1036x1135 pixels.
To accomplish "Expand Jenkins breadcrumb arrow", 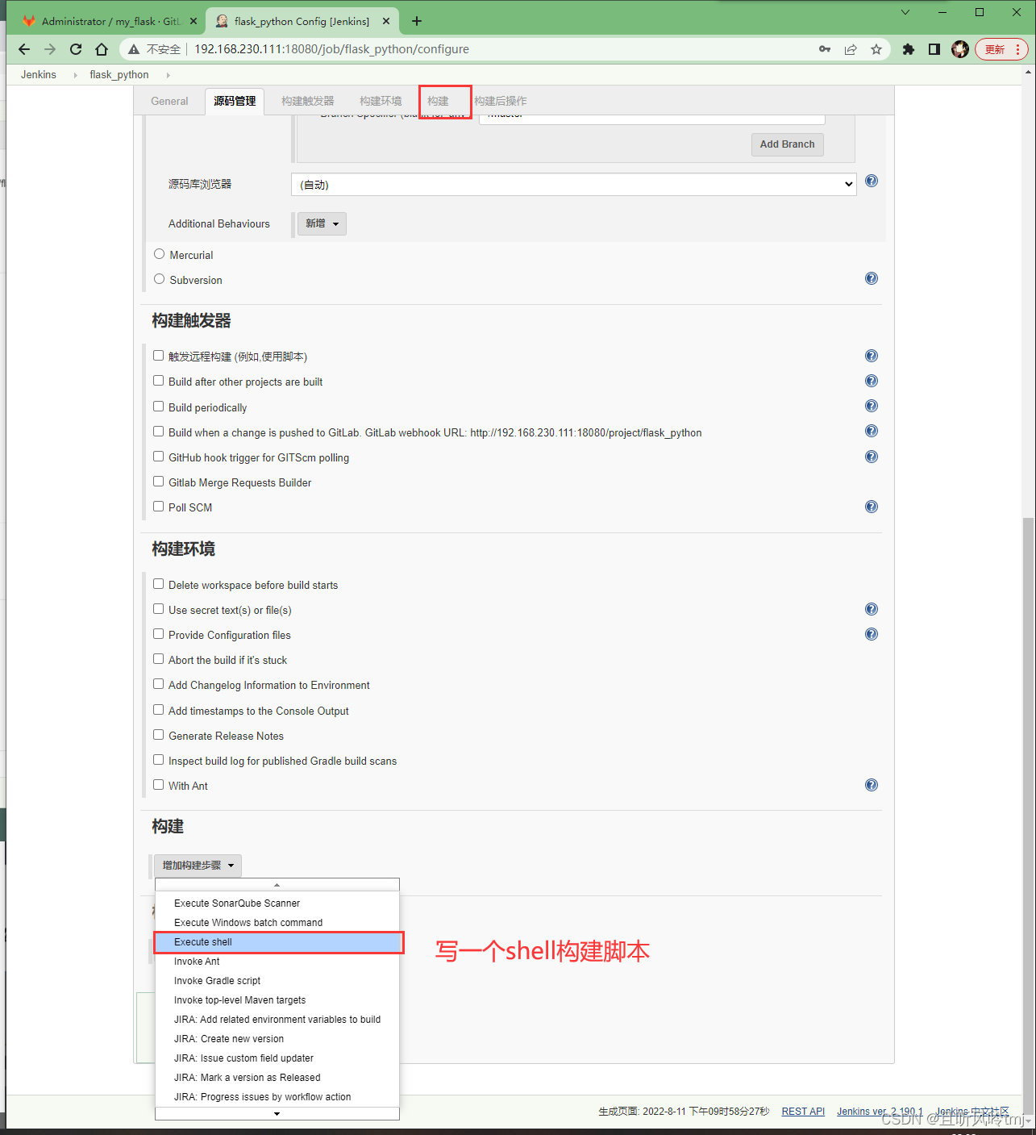I will [x=75, y=75].
